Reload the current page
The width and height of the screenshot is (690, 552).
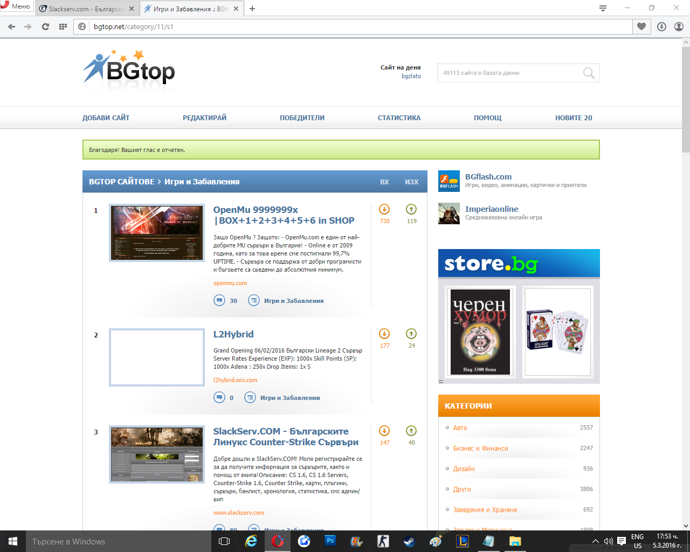click(45, 26)
